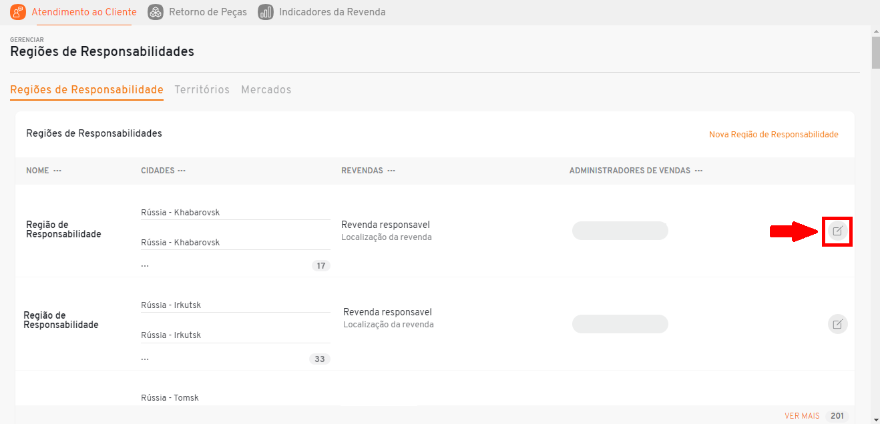Open NOME column options dots
The width and height of the screenshot is (880, 424).
57,171
